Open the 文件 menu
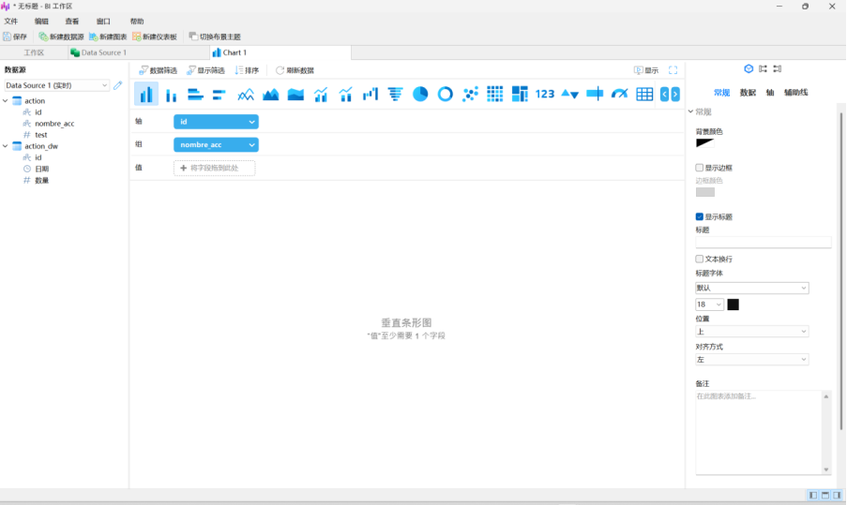Screen dimensions: 847x505 (x=11, y=21)
